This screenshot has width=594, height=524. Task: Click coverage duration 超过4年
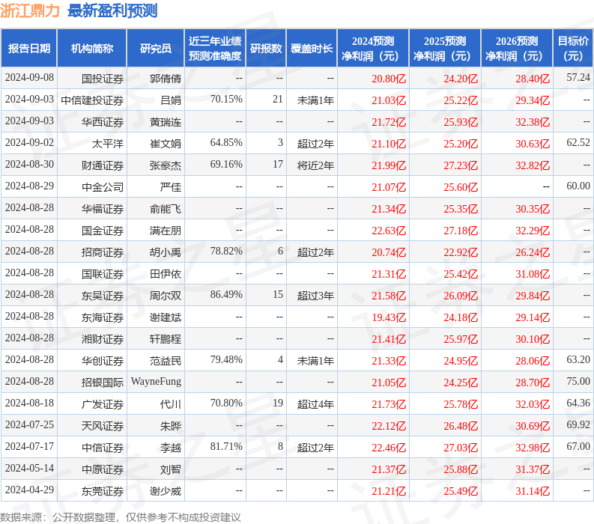pos(315,404)
